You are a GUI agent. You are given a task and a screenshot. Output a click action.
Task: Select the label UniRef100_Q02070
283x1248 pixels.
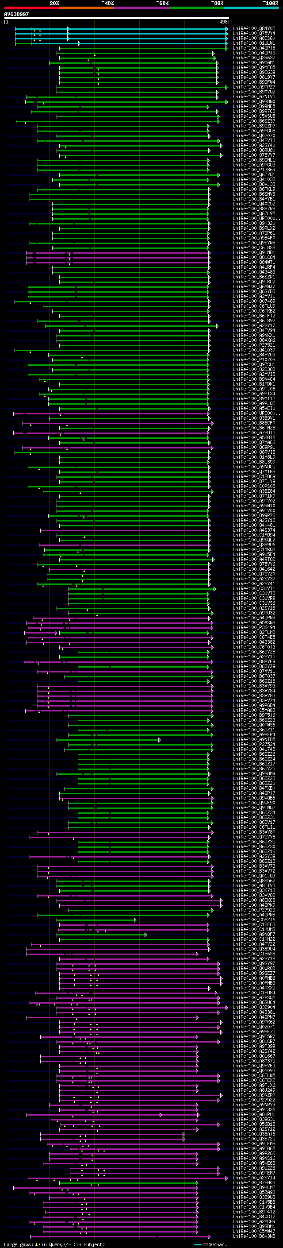pos(254,135)
